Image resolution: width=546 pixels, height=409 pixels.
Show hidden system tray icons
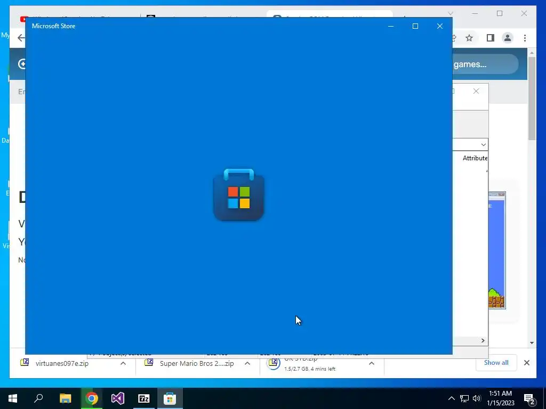tap(451, 398)
